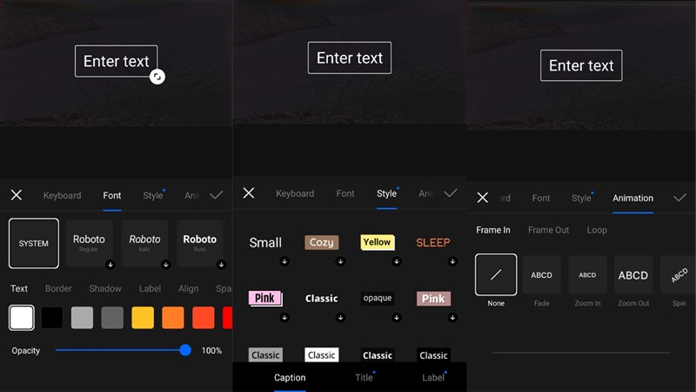Viewport: 696px width, 392px height.
Task: Pick the black text color swatch
Action: click(52, 317)
